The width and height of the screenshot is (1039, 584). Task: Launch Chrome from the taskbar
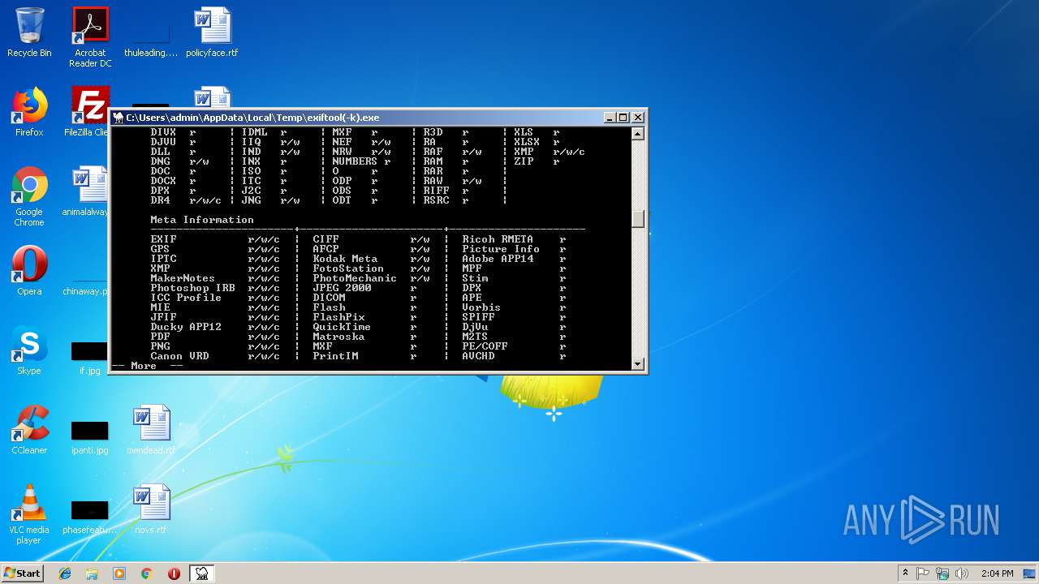(147, 573)
